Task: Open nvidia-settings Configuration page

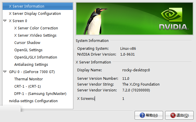Action: [x=33, y=101]
